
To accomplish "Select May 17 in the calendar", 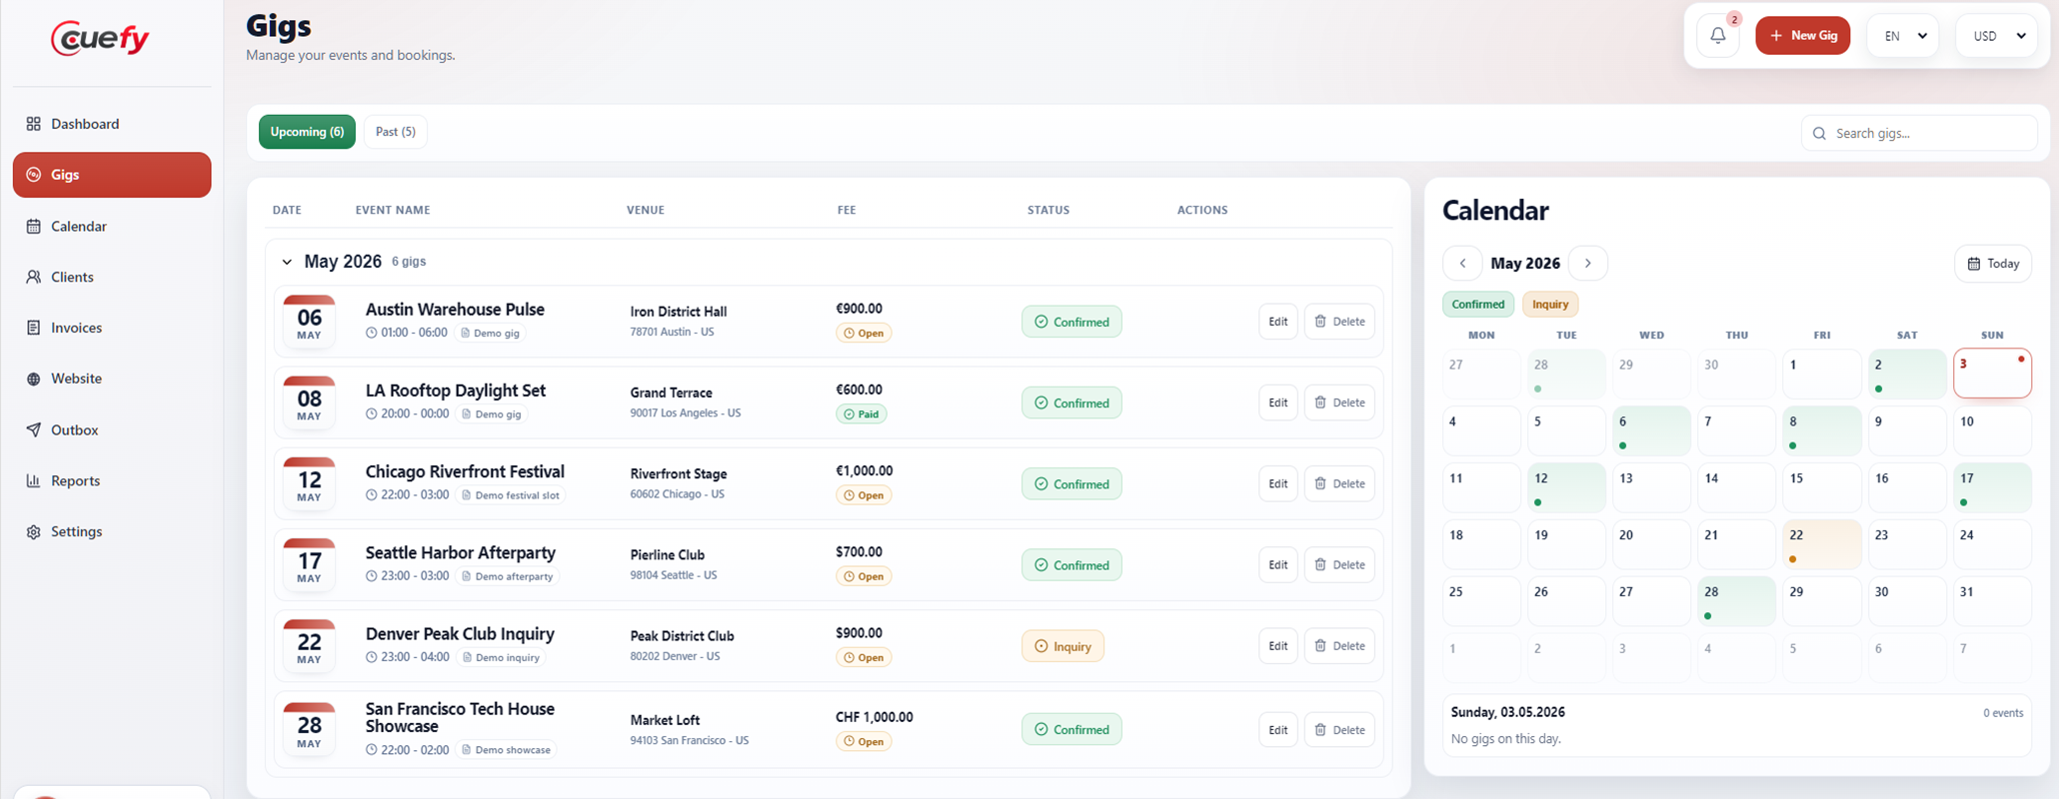I will [1992, 487].
